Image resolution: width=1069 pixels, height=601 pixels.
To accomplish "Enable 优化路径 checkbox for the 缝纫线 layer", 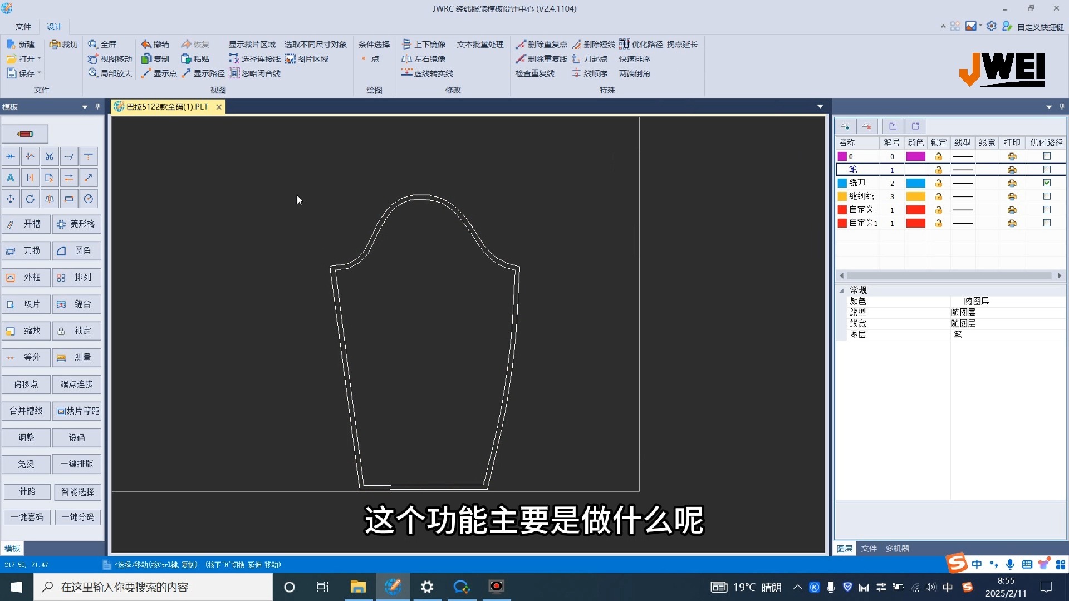I will pyautogui.click(x=1047, y=196).
